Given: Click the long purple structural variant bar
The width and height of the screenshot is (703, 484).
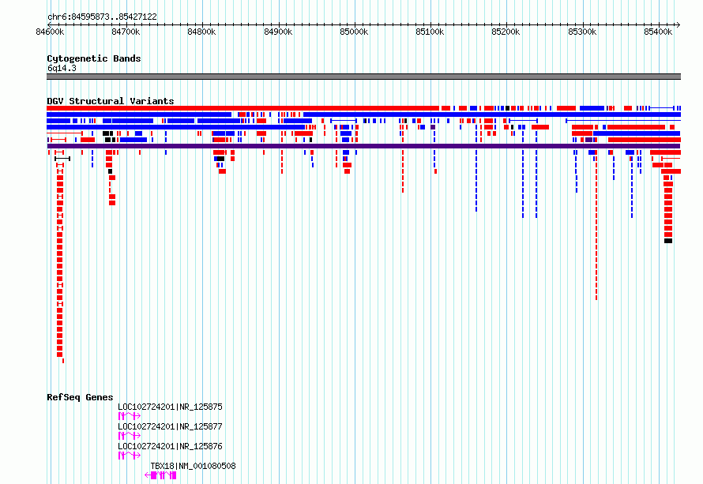Looking at the screenshot, I should (x=363, y=146).
